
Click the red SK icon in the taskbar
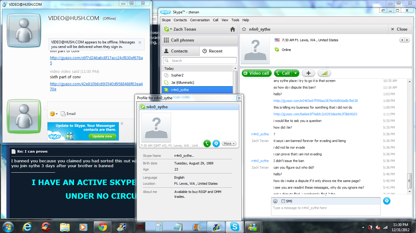(x=140, y=227)
